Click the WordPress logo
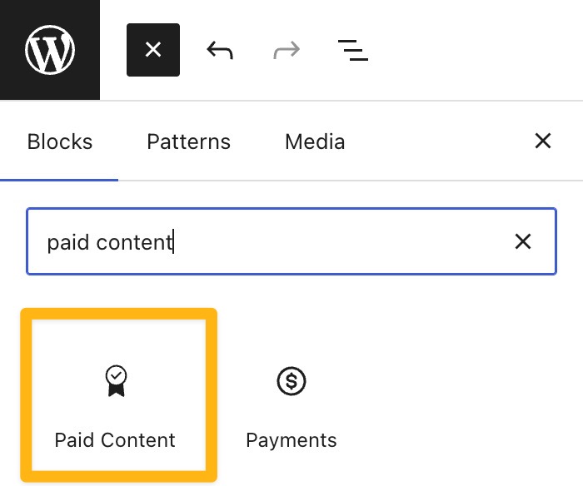 50,50
